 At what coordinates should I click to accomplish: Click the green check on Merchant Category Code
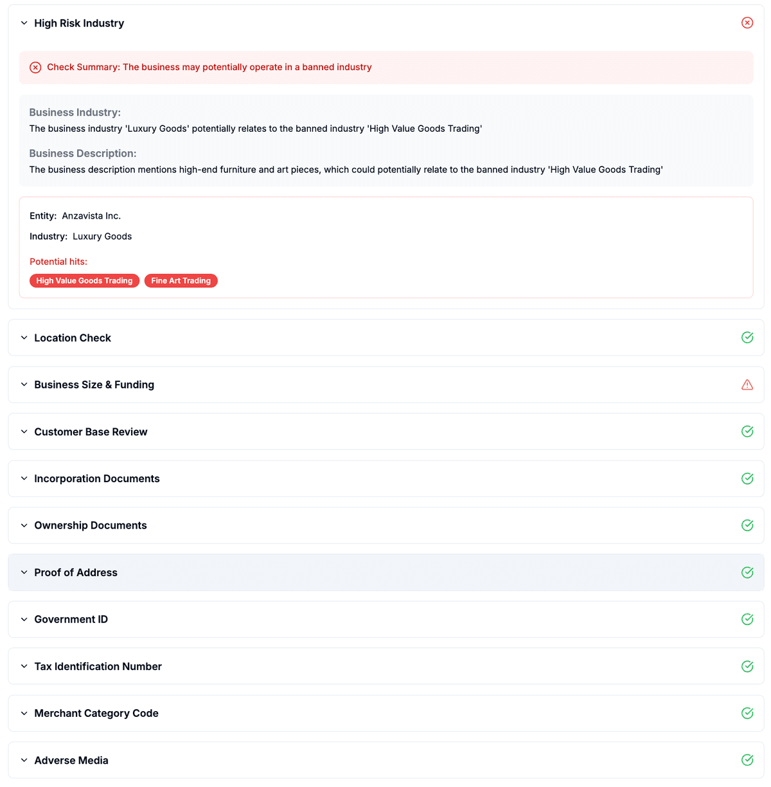point(747,713)
